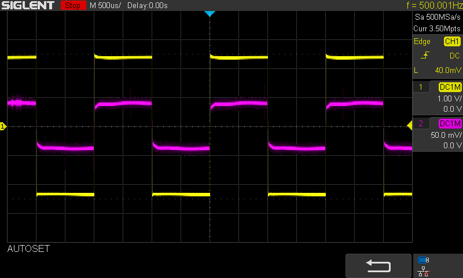Click the channel 2 offset 0.0 V
The height and width of the screenshot is (278, 463).
pyautogui.click(x=452, y=145)
